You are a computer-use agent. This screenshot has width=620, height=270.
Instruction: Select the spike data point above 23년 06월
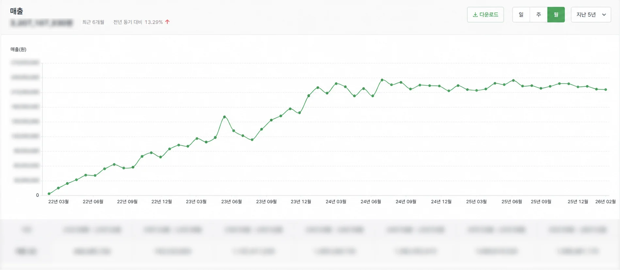click(224, 117)
